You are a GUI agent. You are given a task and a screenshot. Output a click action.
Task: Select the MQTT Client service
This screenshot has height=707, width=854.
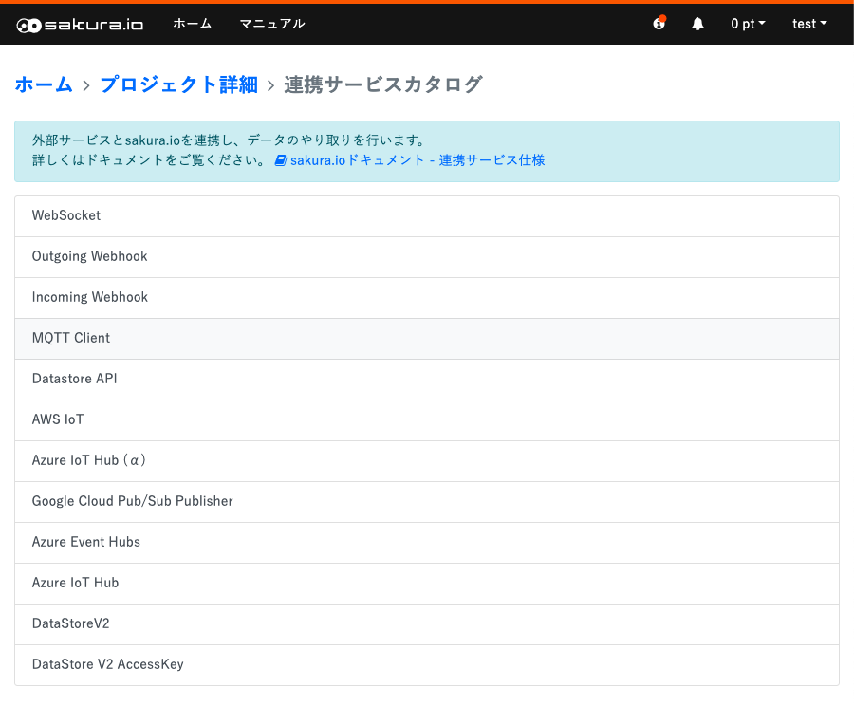(427, 339)
